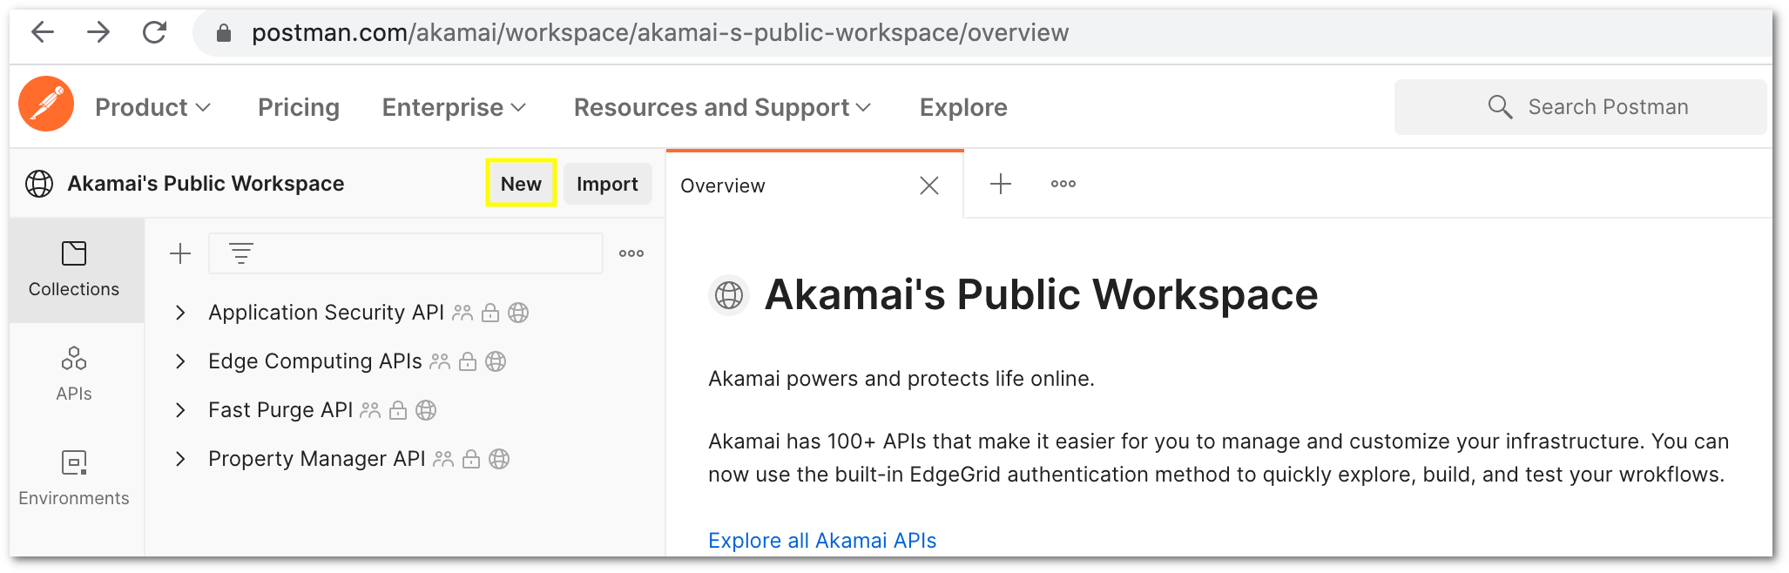1789x573 pixels.
Task: Expand the Fast Purge API collection
Action: [180, 410]
